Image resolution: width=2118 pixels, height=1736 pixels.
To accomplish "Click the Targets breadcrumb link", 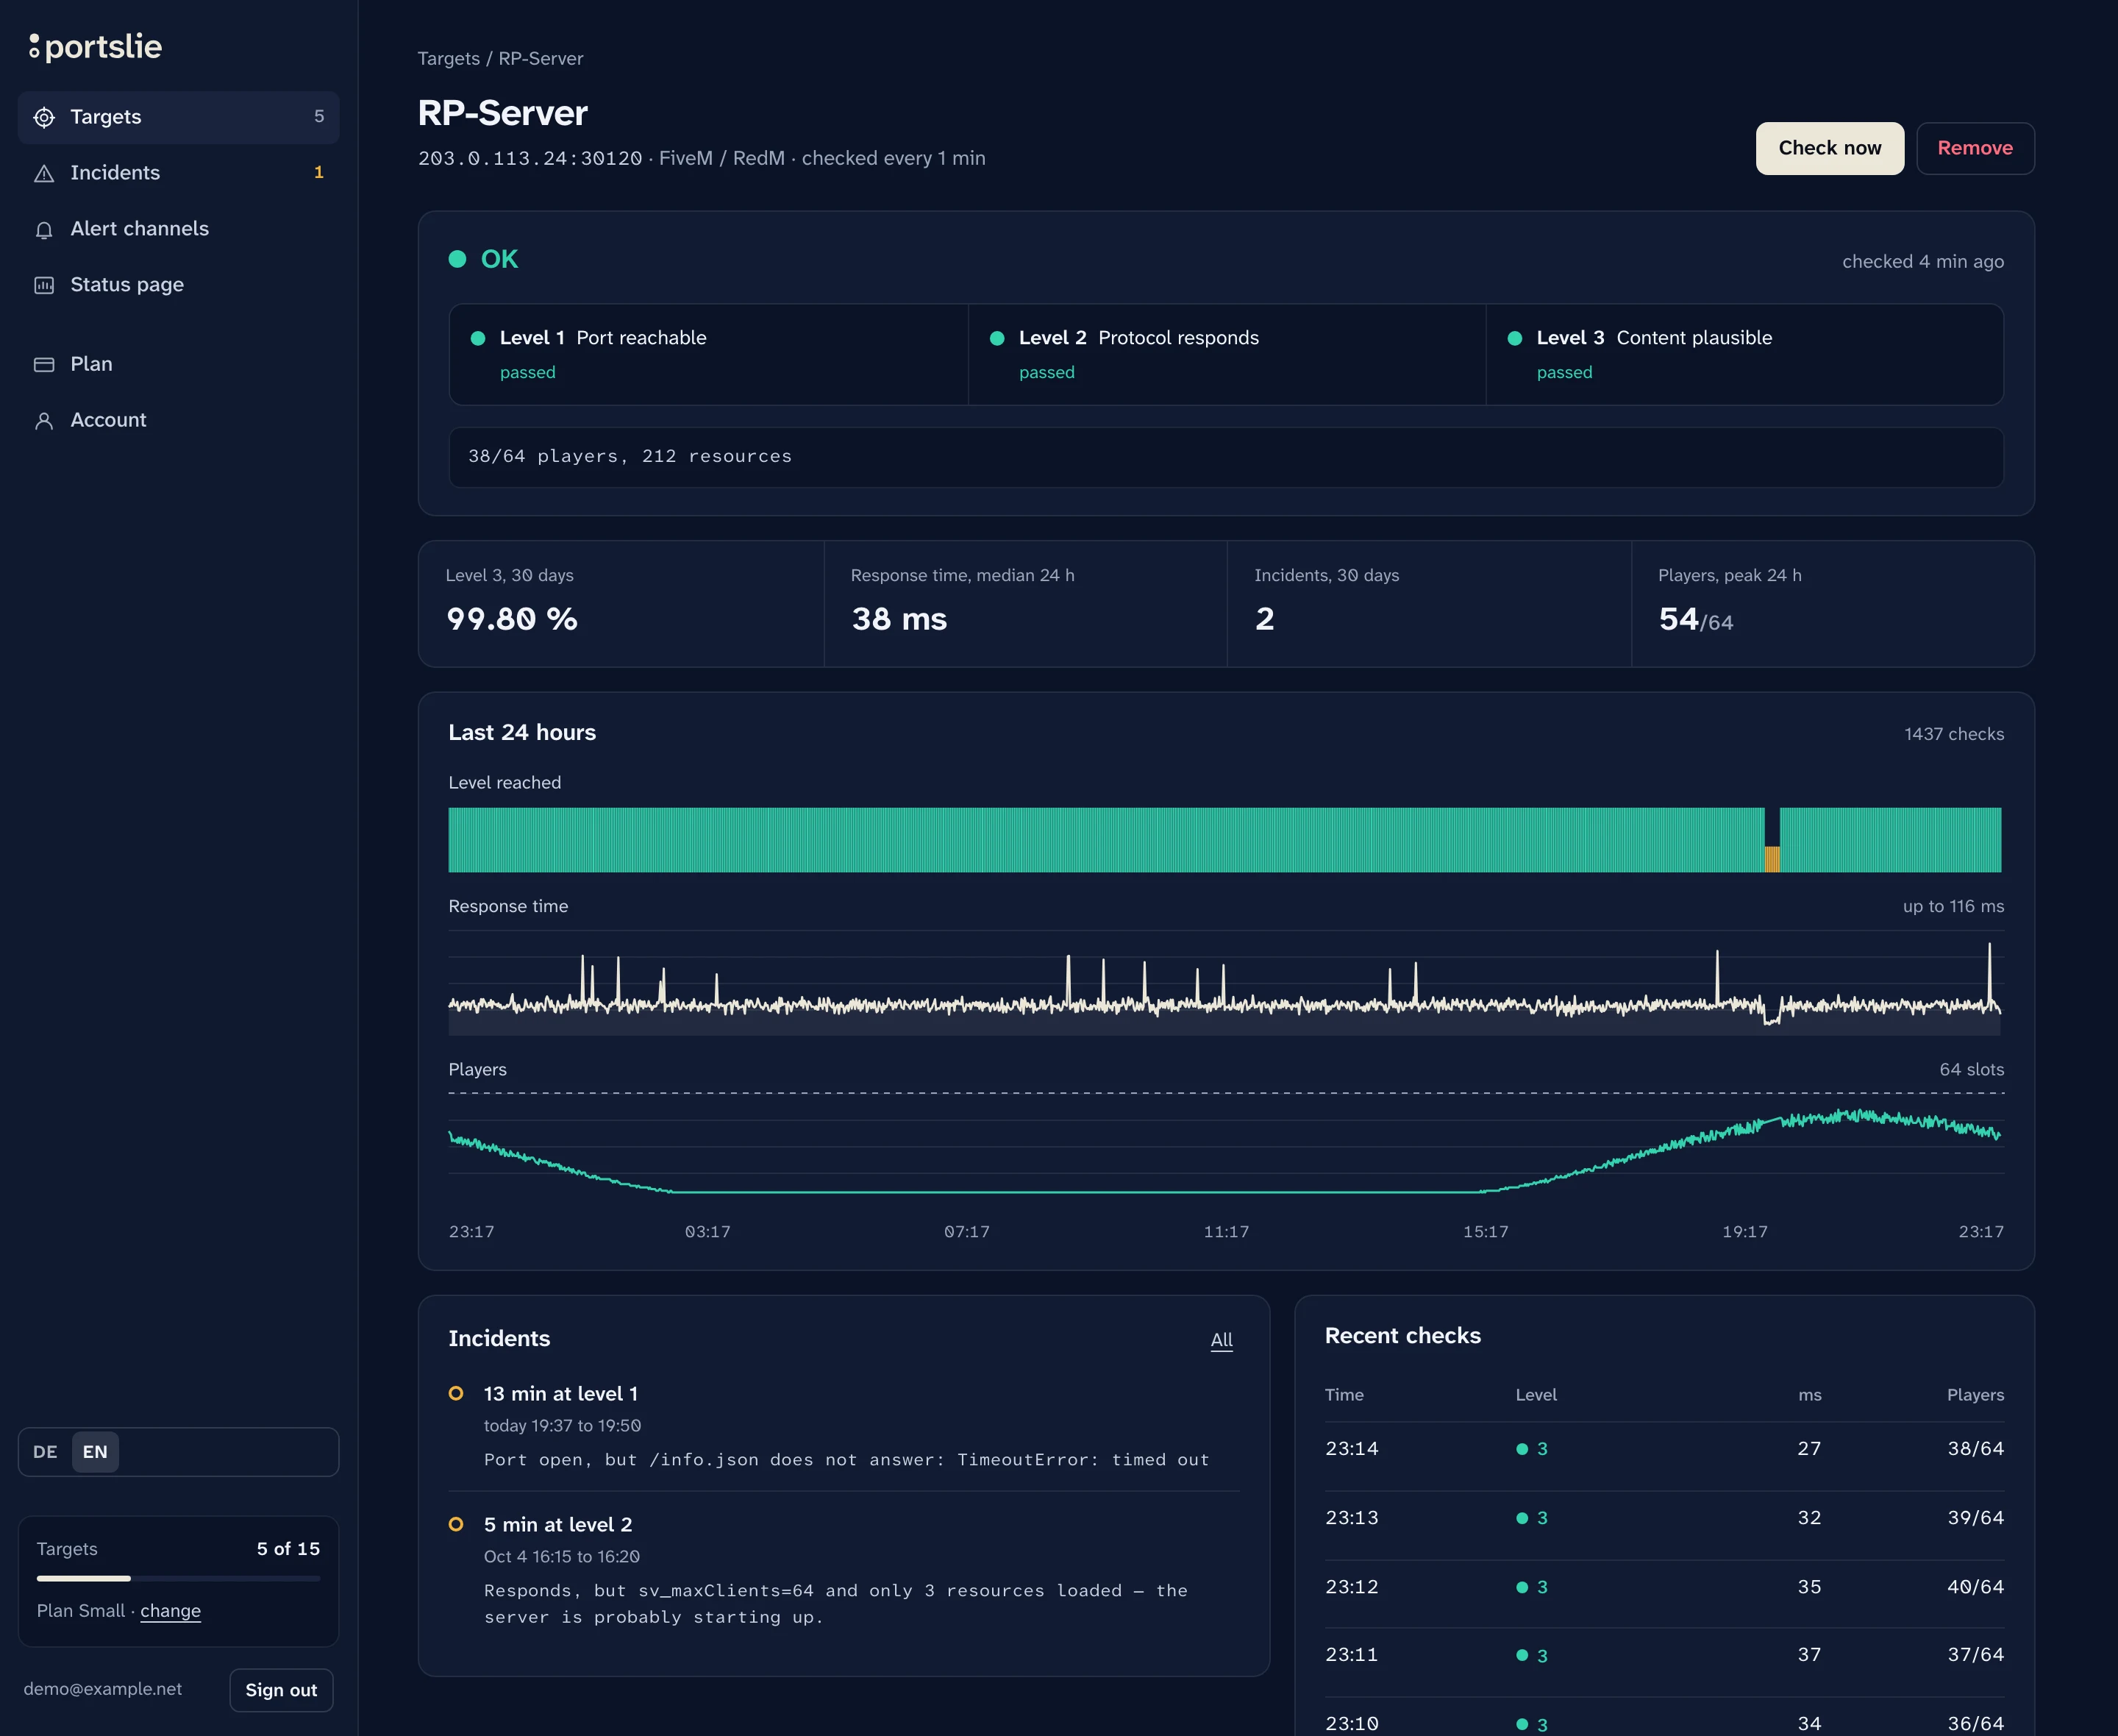I will [x=448, y=58].
